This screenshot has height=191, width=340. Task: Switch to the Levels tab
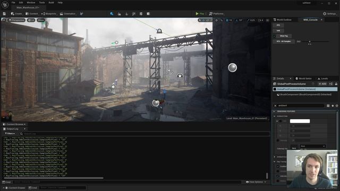[323, 79]
